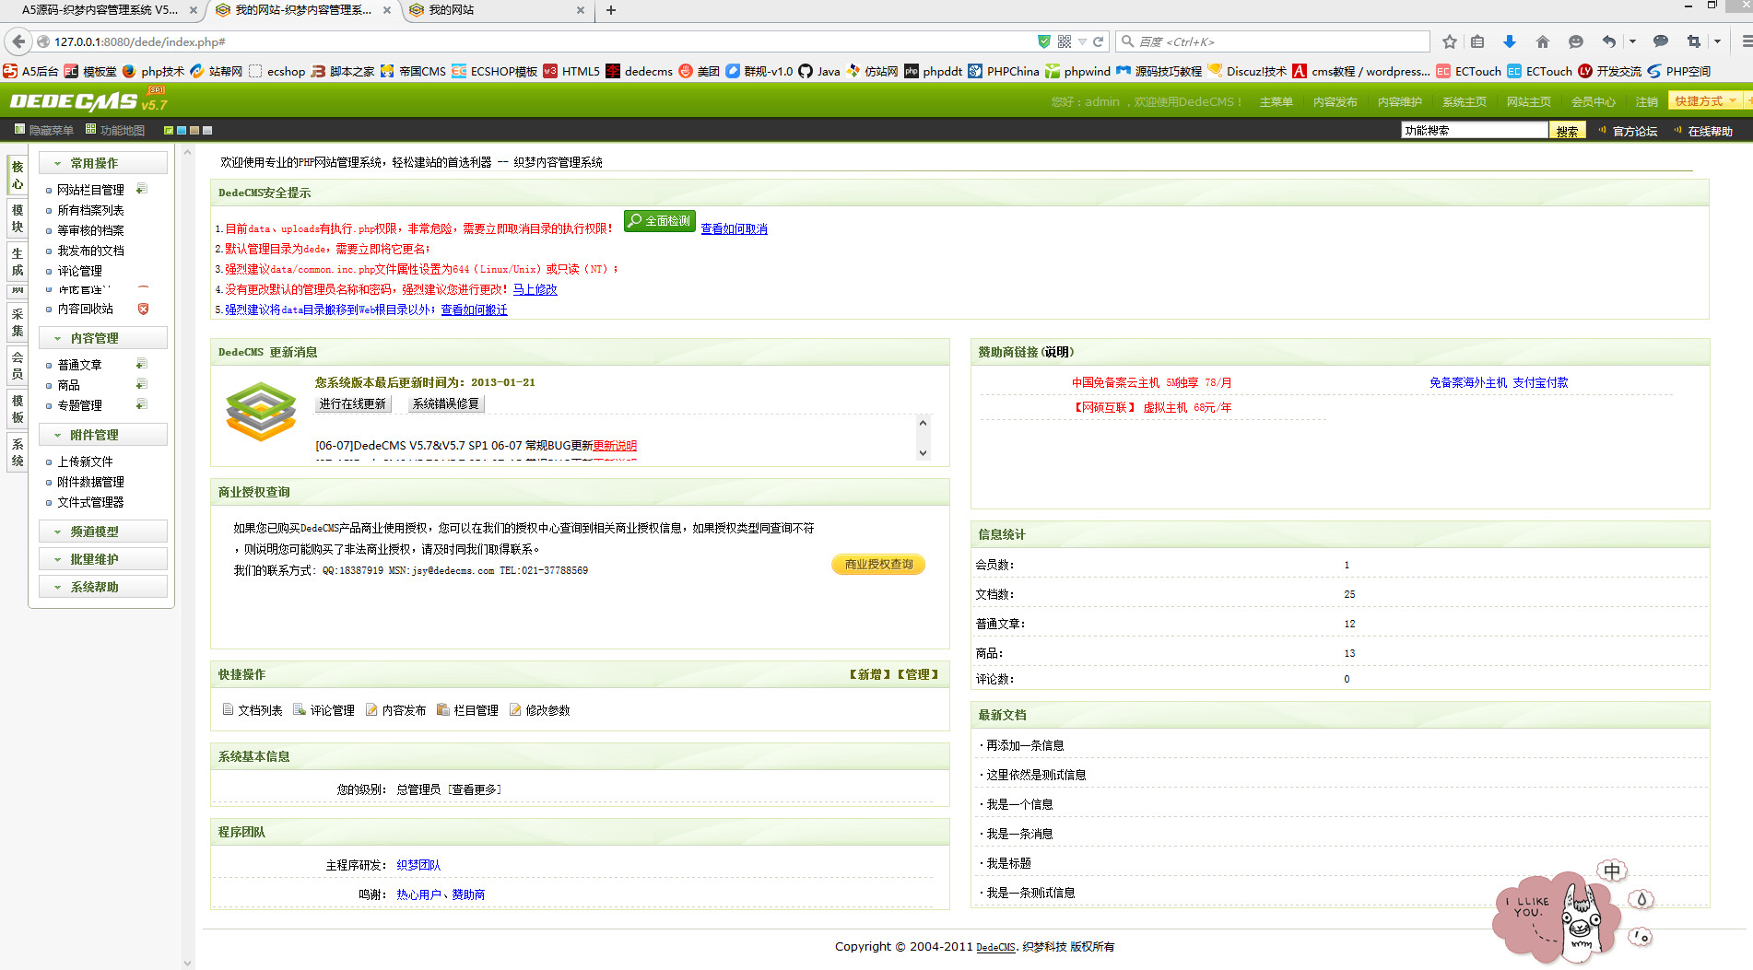Click the crop screenshot toolbar icon

tap(1694, 41)
